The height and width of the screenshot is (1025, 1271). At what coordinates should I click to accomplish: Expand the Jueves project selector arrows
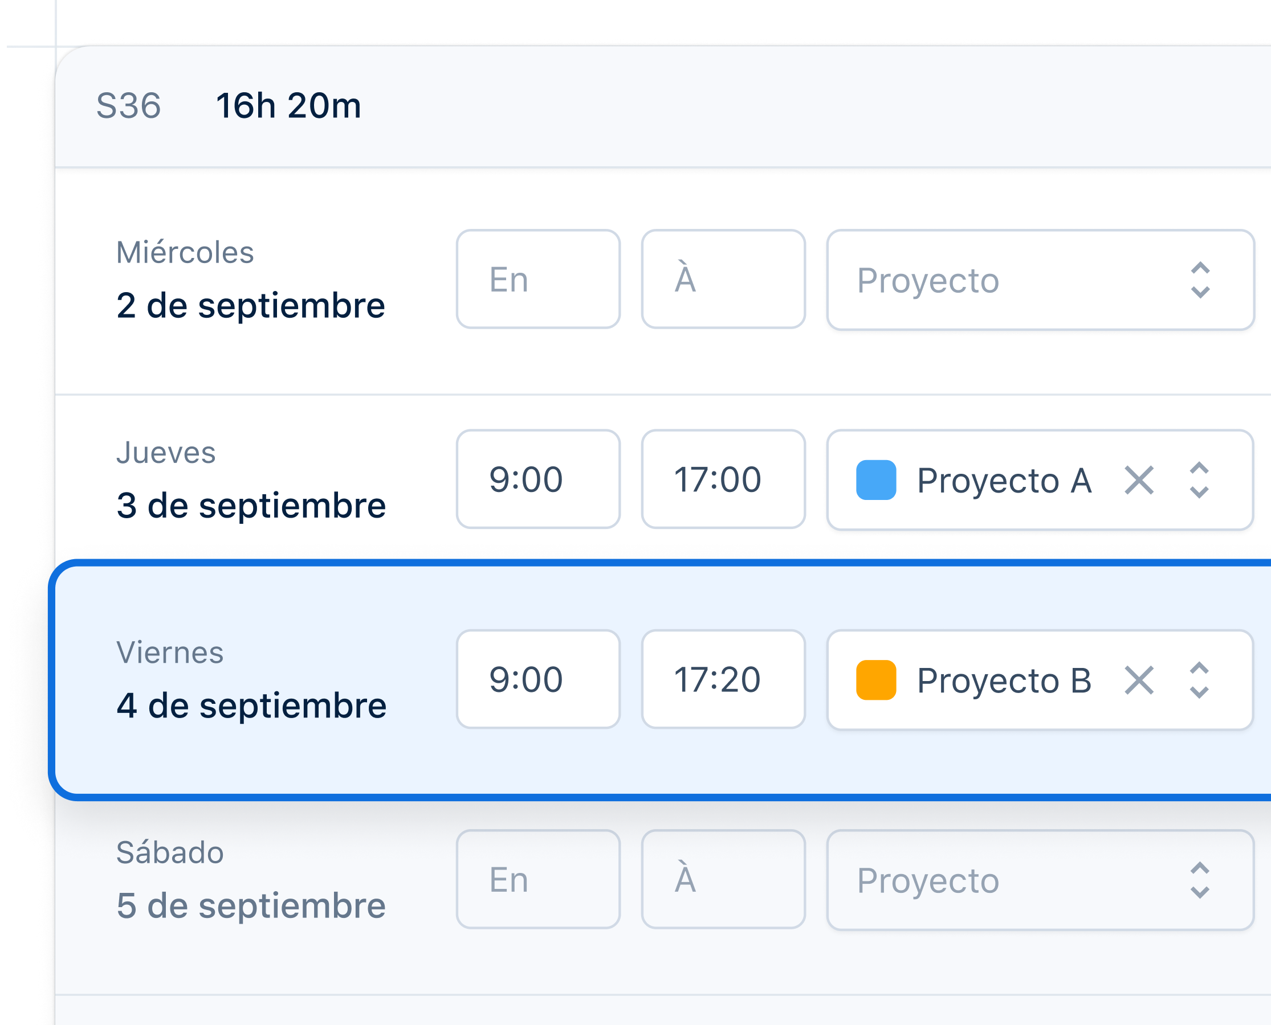1198,480
